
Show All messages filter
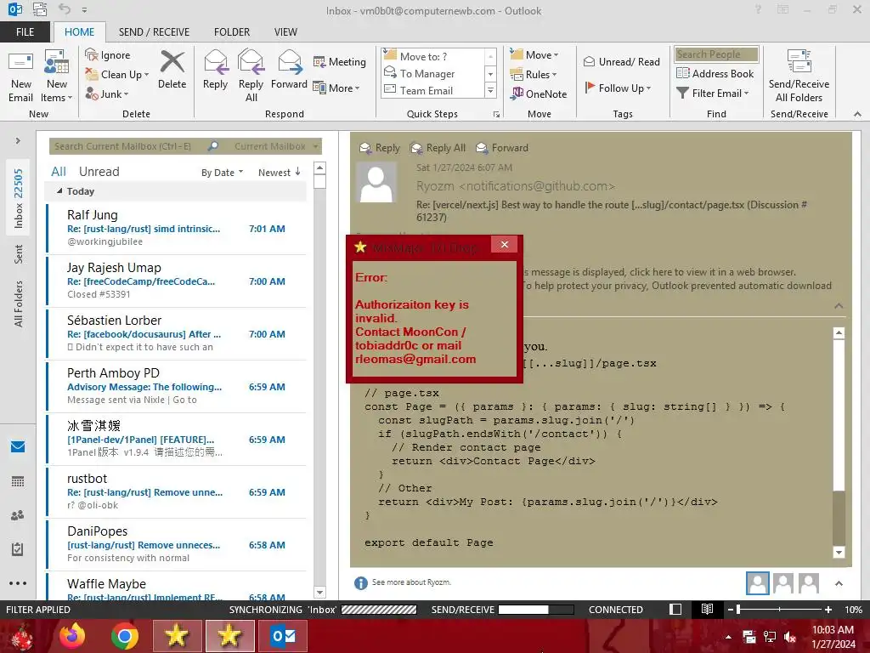tap(59, 172)
